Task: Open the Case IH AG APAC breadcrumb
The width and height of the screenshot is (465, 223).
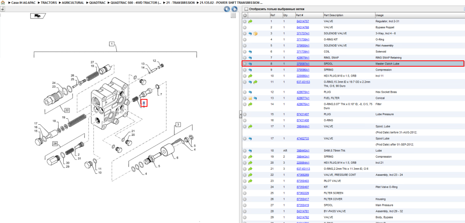Action: tap(23, 2)
